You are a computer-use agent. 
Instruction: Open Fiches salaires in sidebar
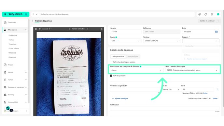point(14,49)
